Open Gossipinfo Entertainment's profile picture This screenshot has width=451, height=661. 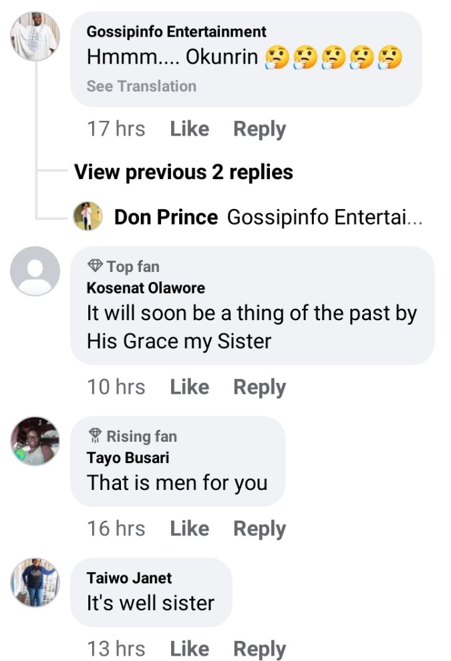(x=35, y=37)
